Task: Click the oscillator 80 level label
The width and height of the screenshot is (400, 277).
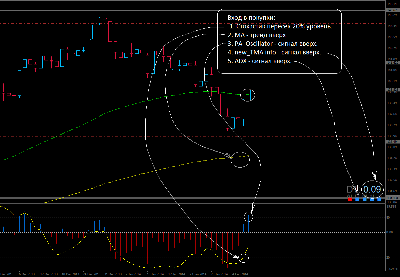Action: click(389, 218)
